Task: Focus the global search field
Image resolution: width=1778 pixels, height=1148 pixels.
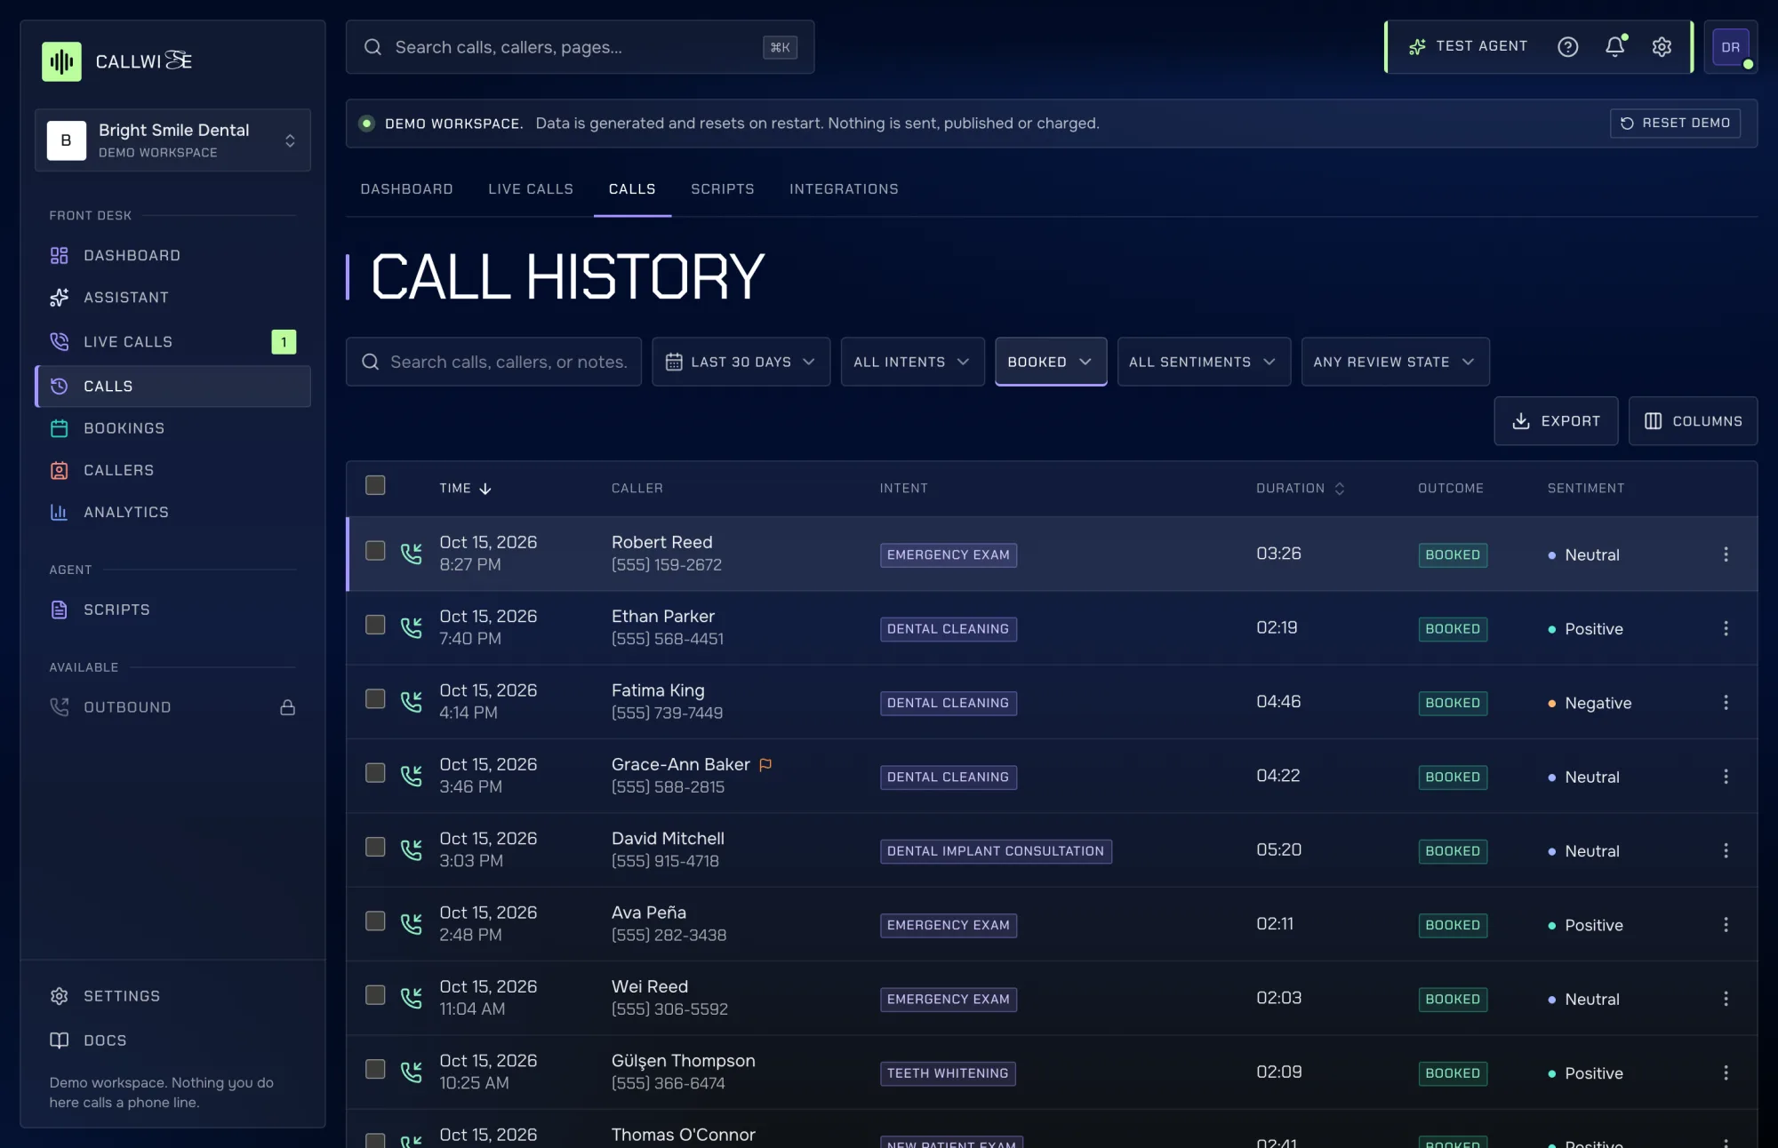Action: 580,47
